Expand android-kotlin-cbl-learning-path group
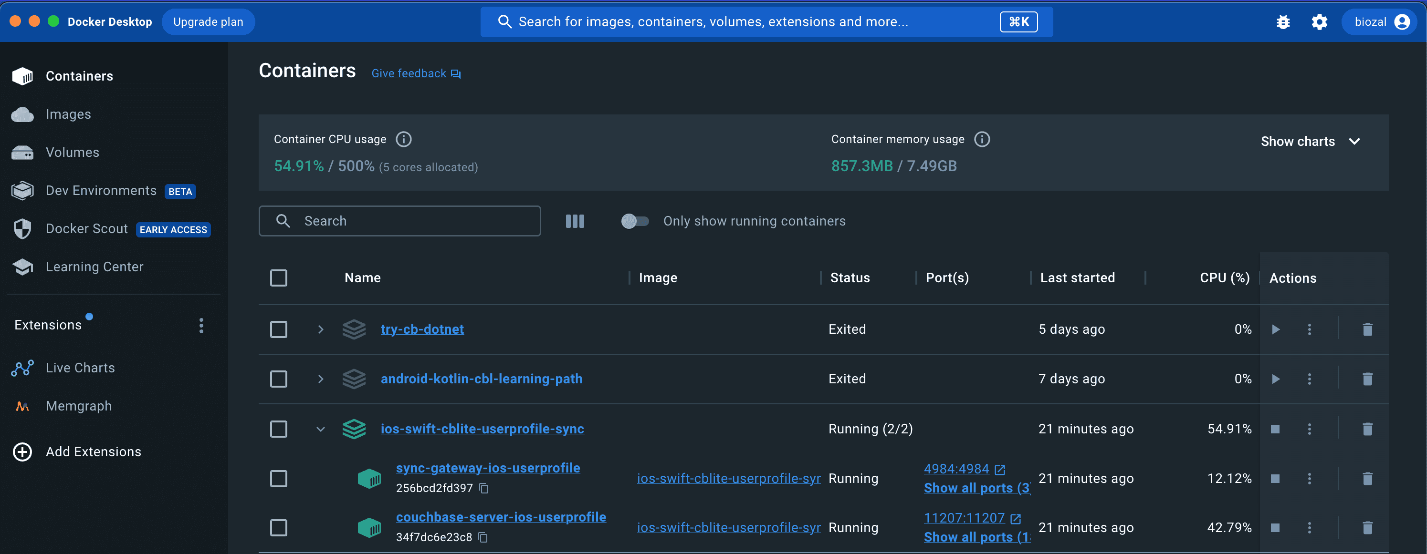This screenshot has height=554, width=1427. [320, 379]
